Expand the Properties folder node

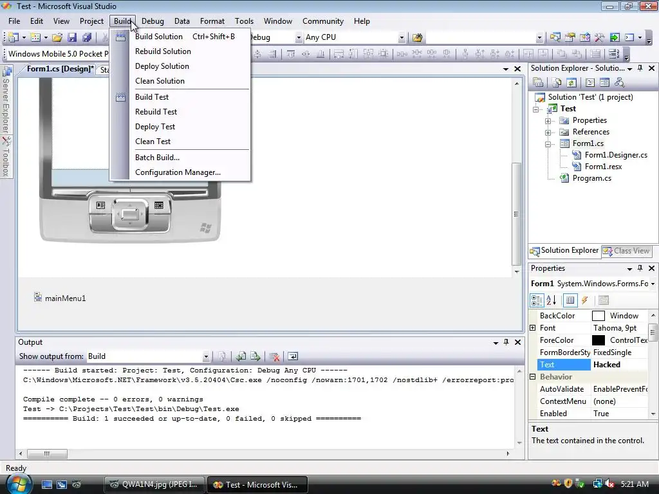pyautogui.click(x=548, y=121)
